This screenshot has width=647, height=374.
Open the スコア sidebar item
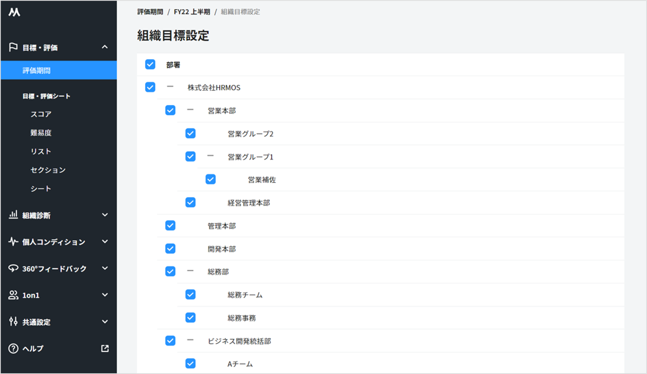coord(41,114)
